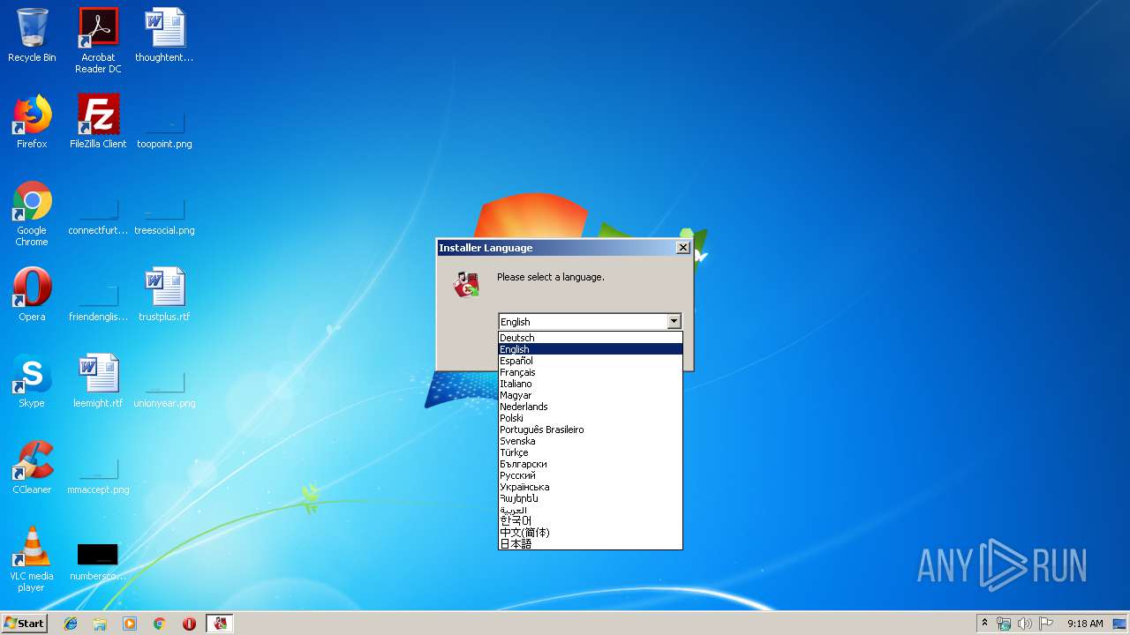The image size is (1130, 635).
Task: Select Български language entry
Action: coord(590,464)
